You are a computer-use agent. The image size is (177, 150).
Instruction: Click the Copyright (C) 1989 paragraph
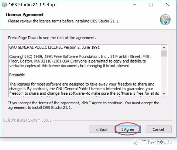pyautogui.click(x=80, y=61)
